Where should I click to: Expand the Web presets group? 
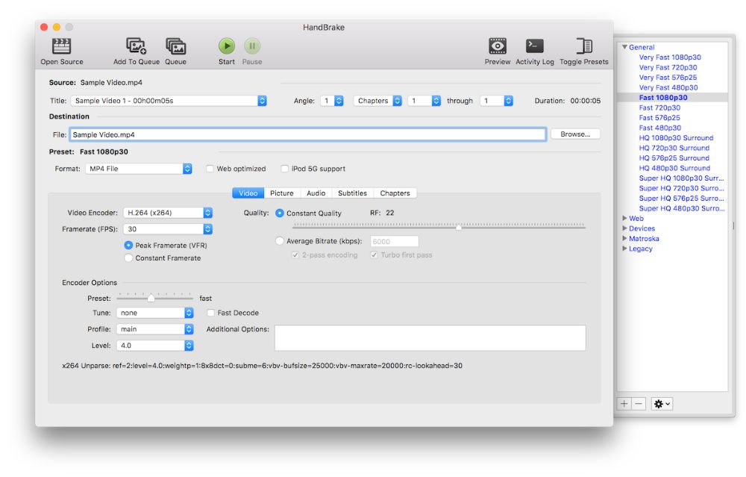point(624,218)
